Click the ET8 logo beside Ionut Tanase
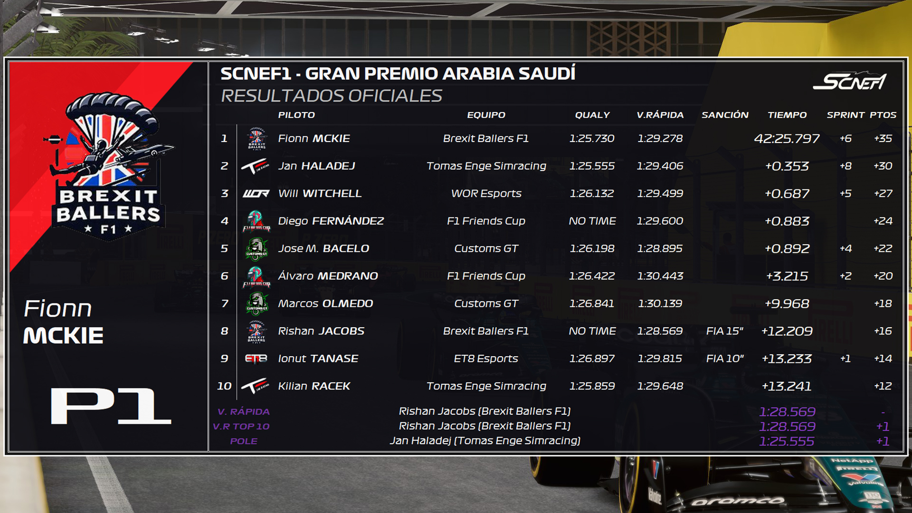This screenshot has width=912, height=513. tap(256, 359)
